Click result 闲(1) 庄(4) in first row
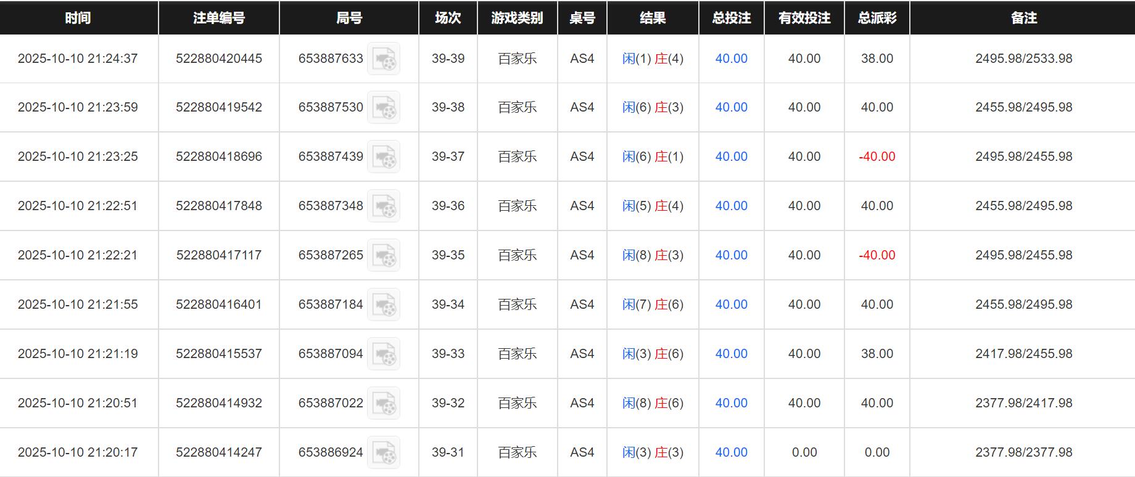The width and height of the screenshot is (1135, 477). click(x=653, y=59)
